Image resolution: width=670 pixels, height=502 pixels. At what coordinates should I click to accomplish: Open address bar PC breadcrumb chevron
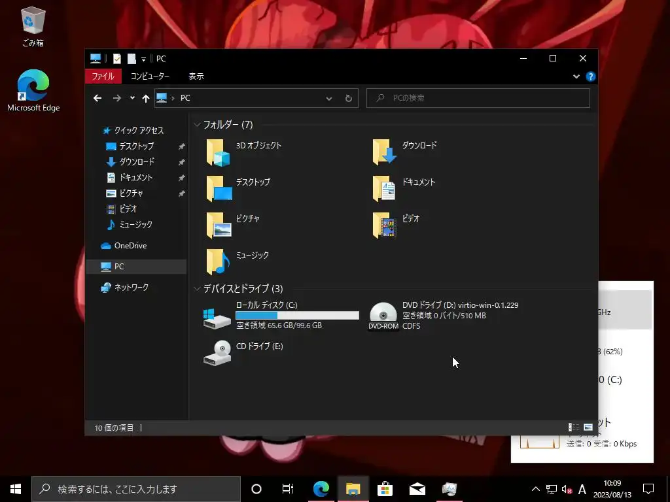click(x=173, y=98)
